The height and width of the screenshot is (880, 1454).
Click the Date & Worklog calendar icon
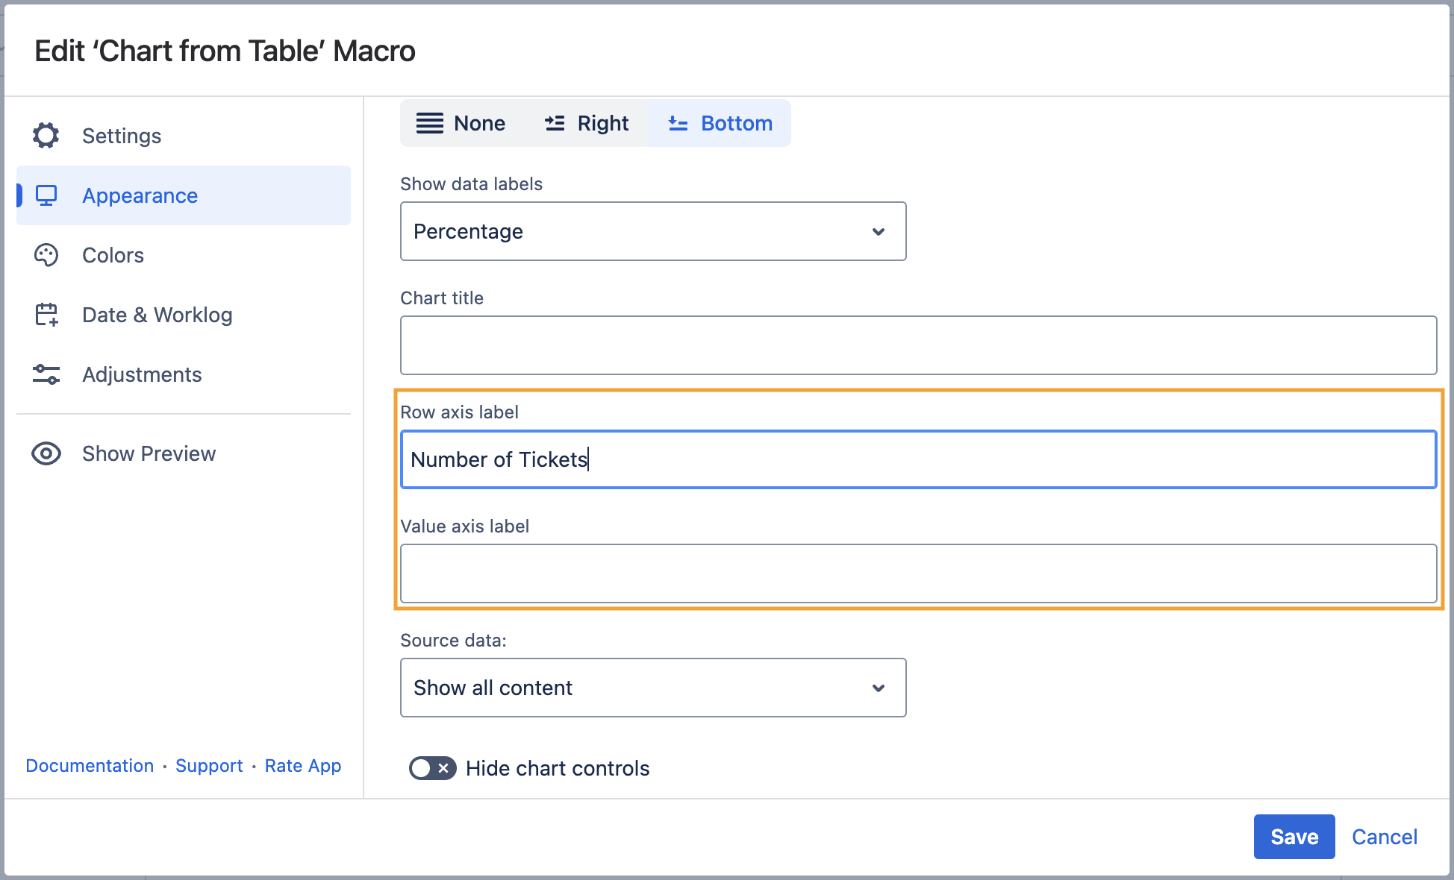coord(46,315)
